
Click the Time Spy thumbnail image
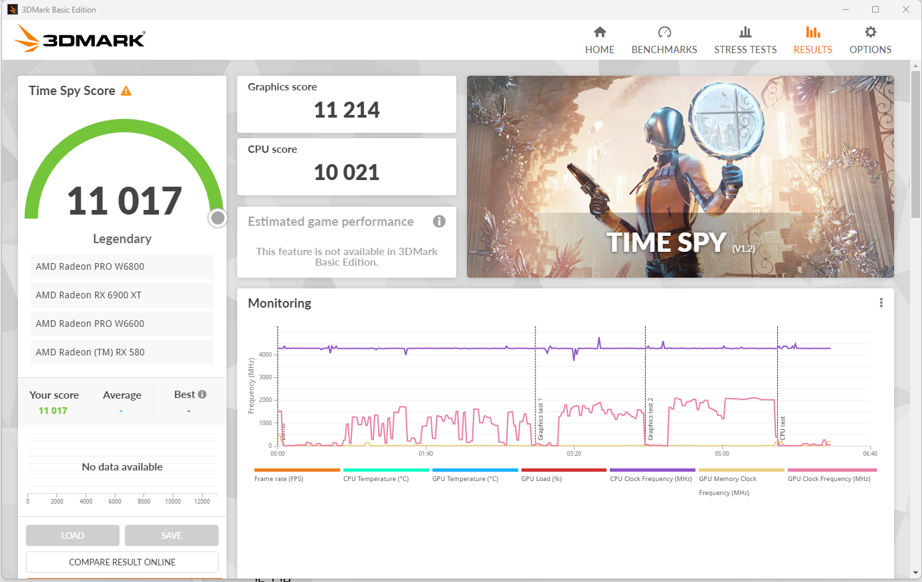pos(680,177)
